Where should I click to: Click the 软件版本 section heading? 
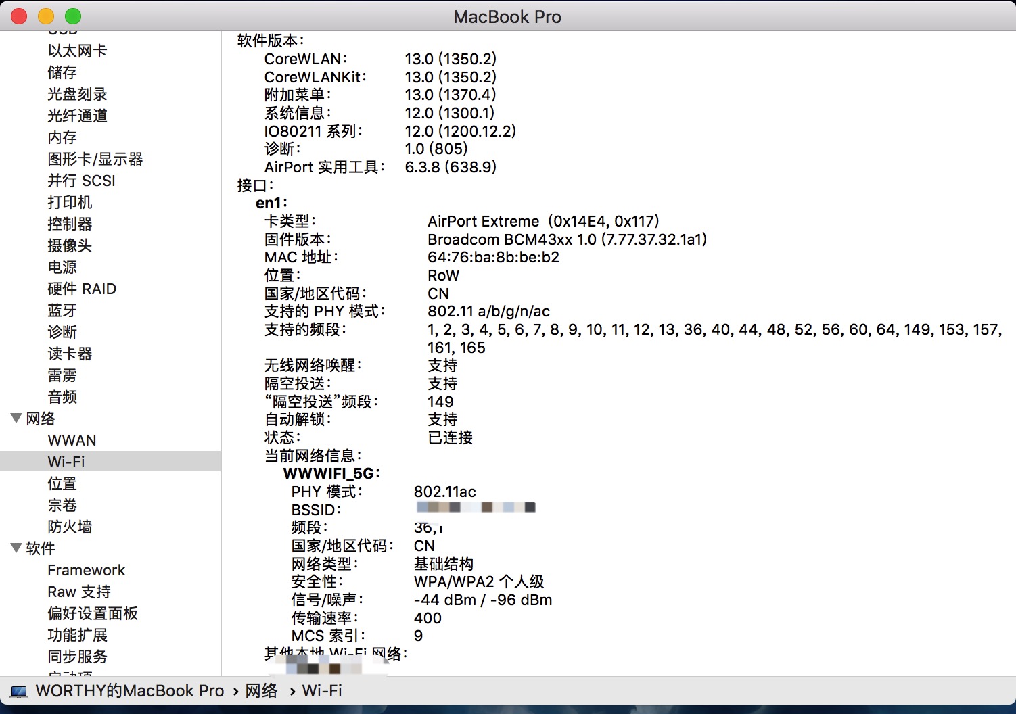coord(271,41)
